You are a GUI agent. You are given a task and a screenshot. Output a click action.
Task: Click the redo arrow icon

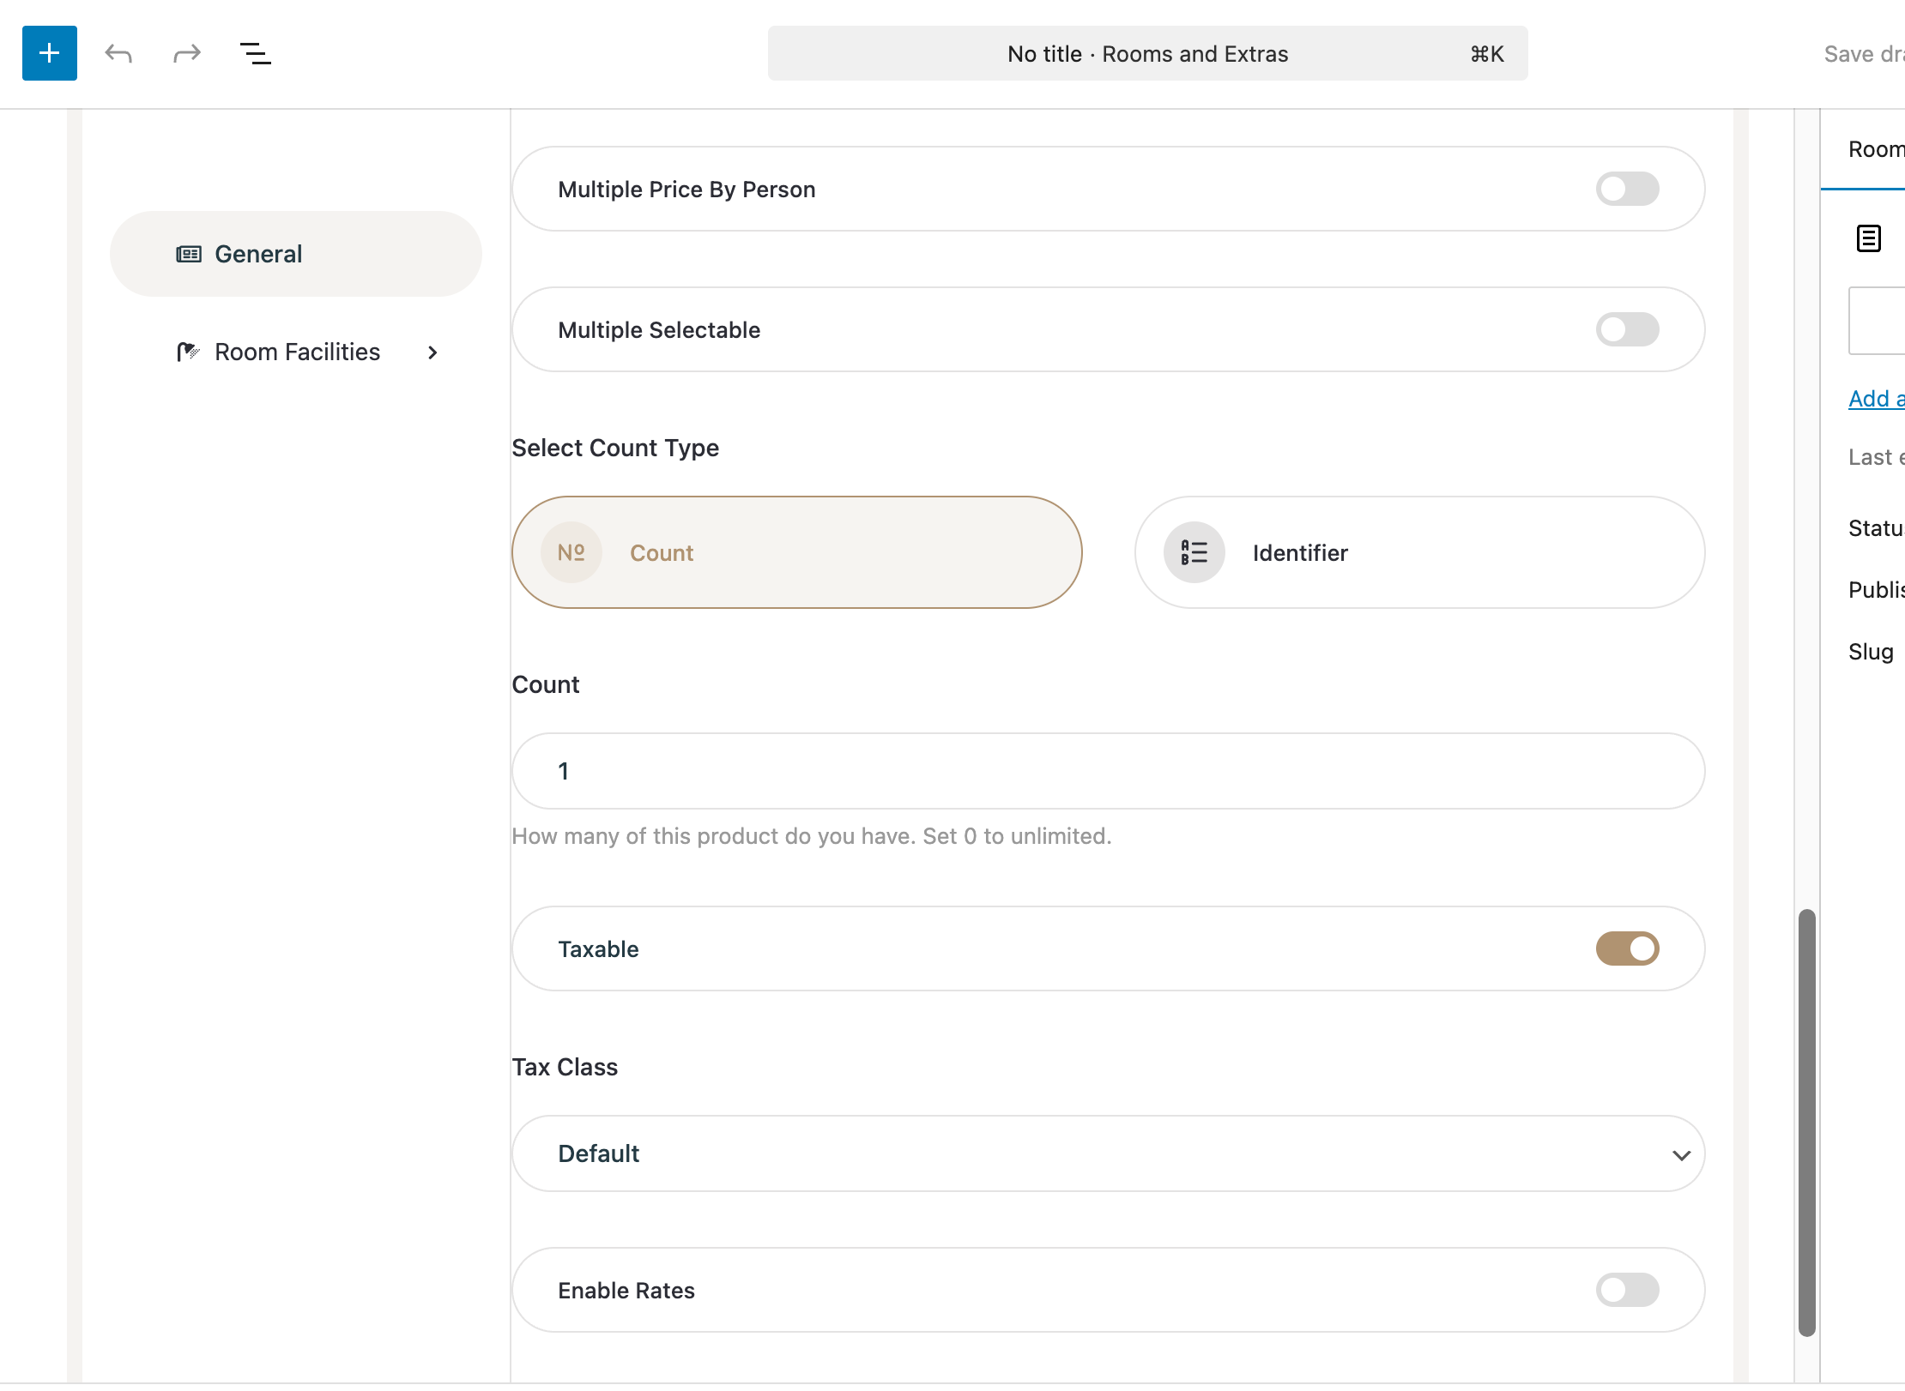pyautogui.click(x=187, y=53)
